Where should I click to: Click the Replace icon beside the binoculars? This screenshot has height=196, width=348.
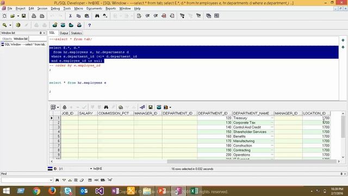coord(105,16)
